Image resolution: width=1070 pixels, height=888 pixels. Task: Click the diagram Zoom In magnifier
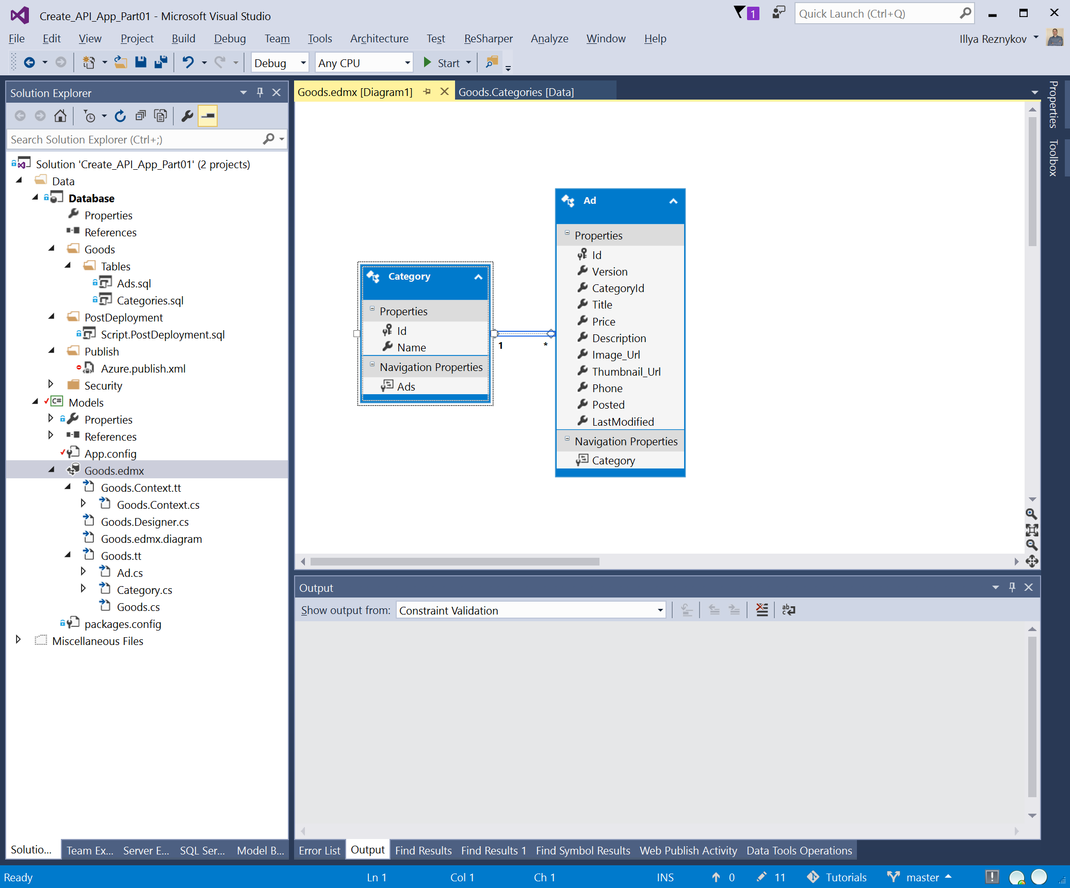tap(1031, 514)
